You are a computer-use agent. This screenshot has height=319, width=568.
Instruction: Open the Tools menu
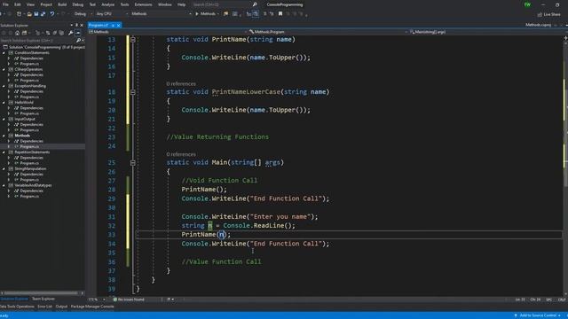tap(124, 4)
